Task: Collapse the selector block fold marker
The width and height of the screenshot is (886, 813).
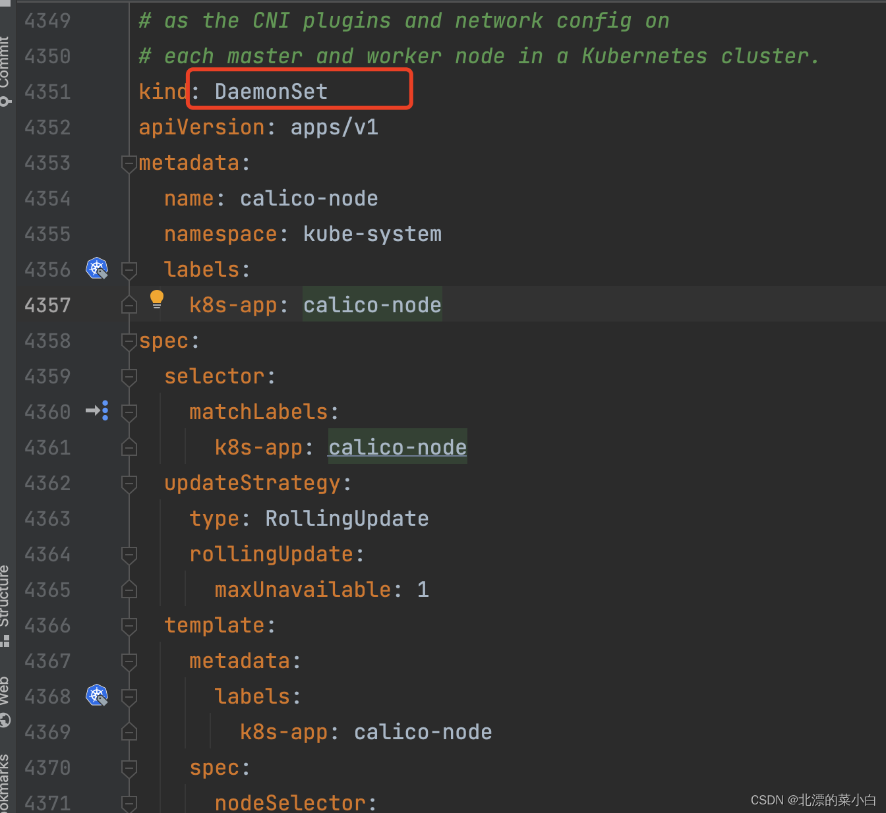Action: [129, 377]
